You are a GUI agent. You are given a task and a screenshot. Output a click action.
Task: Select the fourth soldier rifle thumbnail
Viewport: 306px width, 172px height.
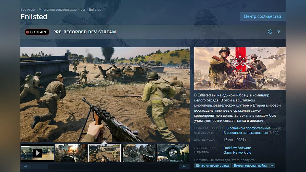tap(139, 153)
